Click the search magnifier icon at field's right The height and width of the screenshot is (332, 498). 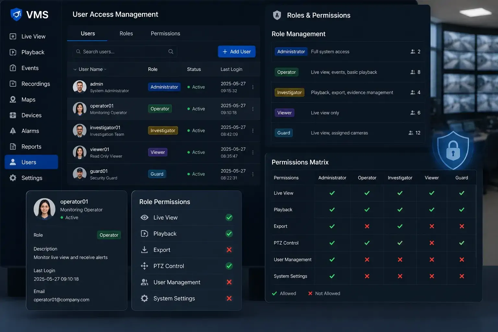(171, 52)
